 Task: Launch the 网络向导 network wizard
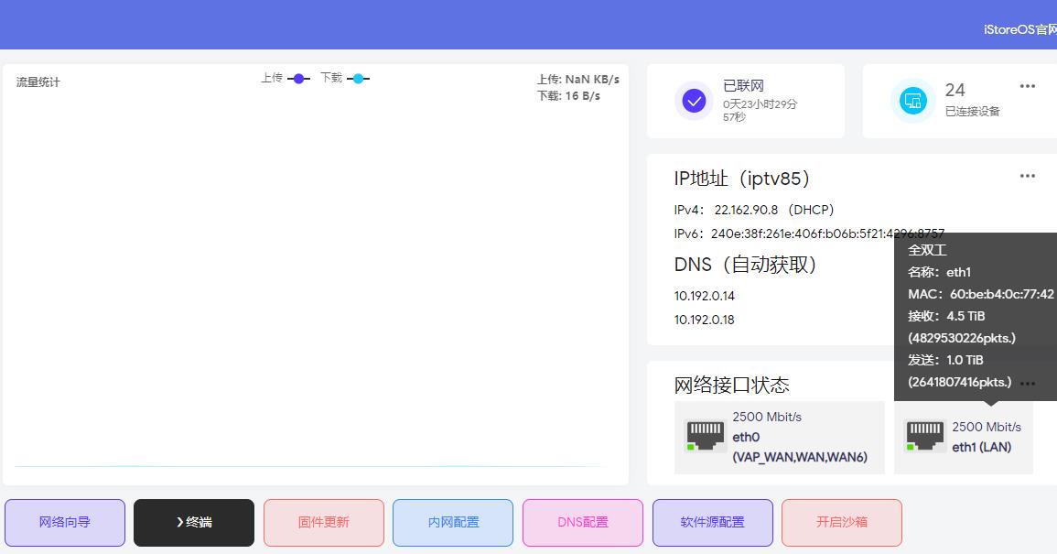[65, 522]
